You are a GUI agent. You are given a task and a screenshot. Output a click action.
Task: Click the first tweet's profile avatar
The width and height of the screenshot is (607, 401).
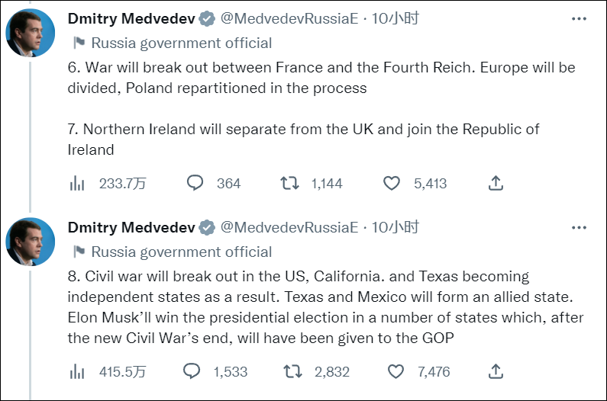[31, 34]
